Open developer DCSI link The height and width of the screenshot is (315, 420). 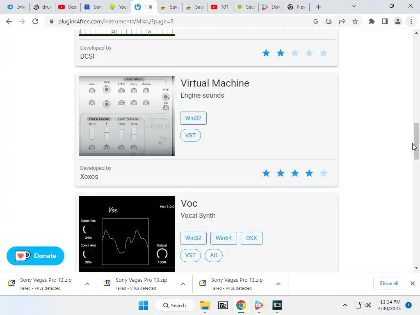[87, 56]
